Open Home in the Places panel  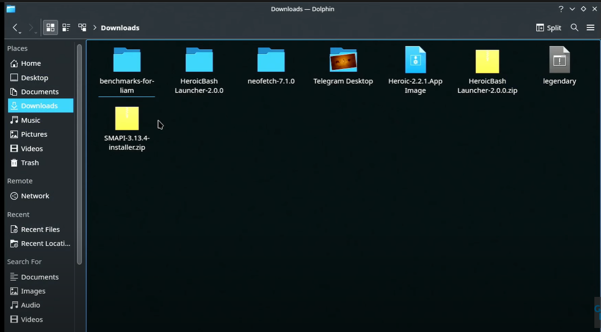point(40,63)
